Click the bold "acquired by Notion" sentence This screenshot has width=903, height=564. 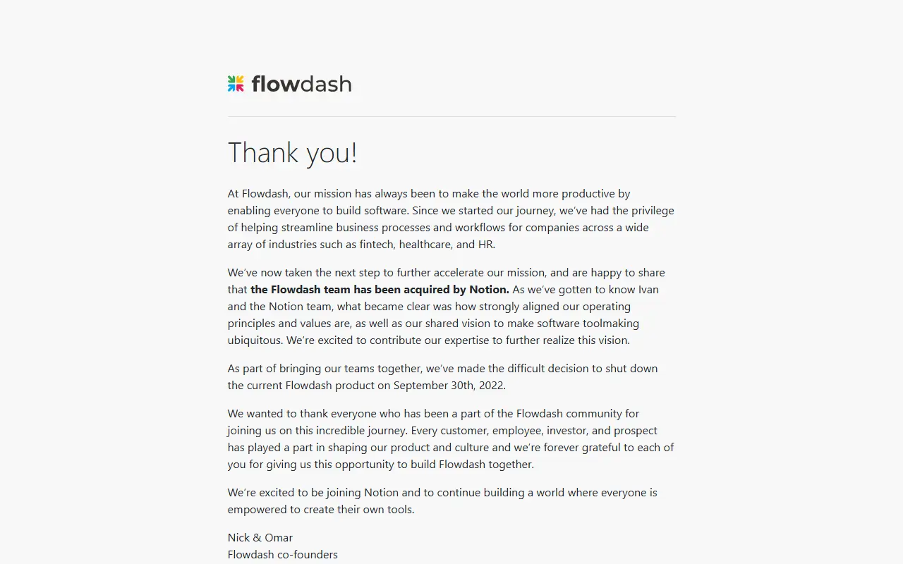pyautogui.click(x=380, y=289)
